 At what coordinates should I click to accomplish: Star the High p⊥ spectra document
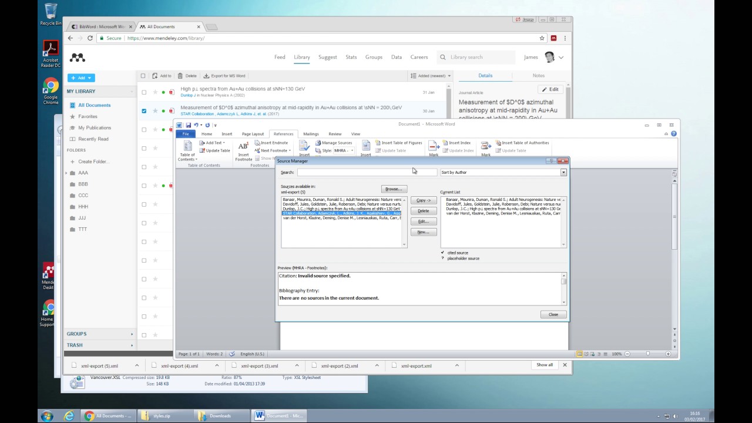pos(155,92)
